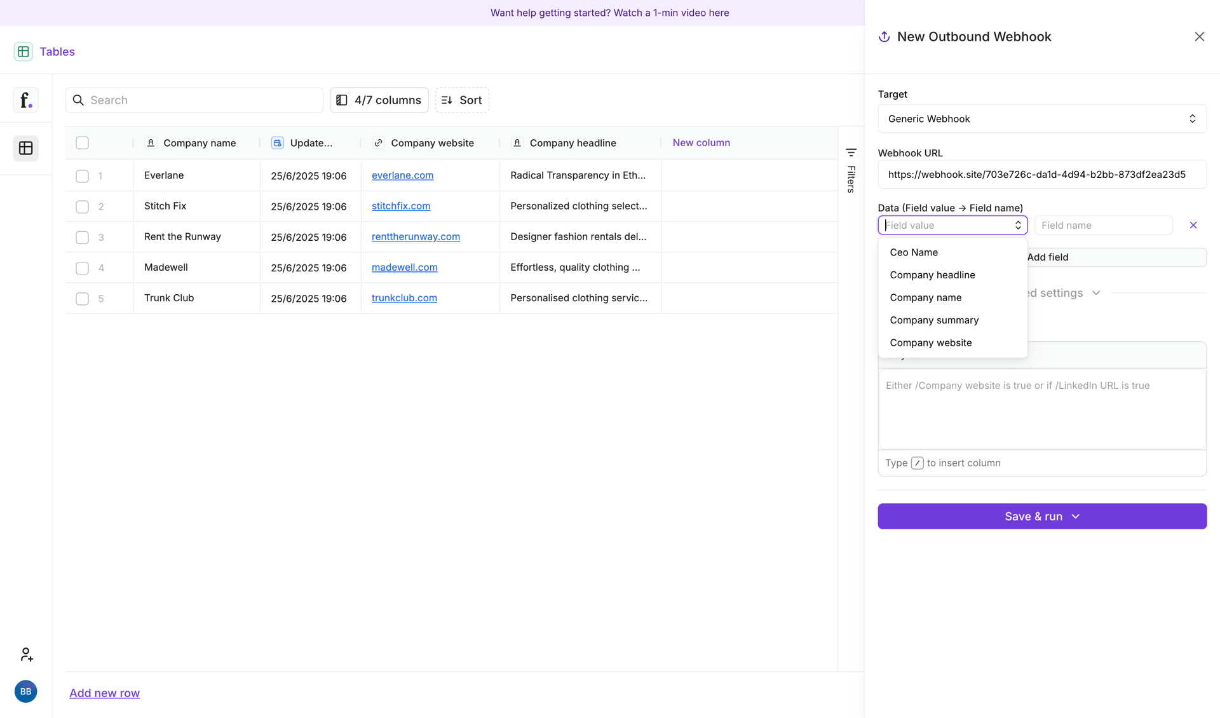1220x718 pixels.
Task: Select the grid view icon in left sidebar
Action: 25,148
